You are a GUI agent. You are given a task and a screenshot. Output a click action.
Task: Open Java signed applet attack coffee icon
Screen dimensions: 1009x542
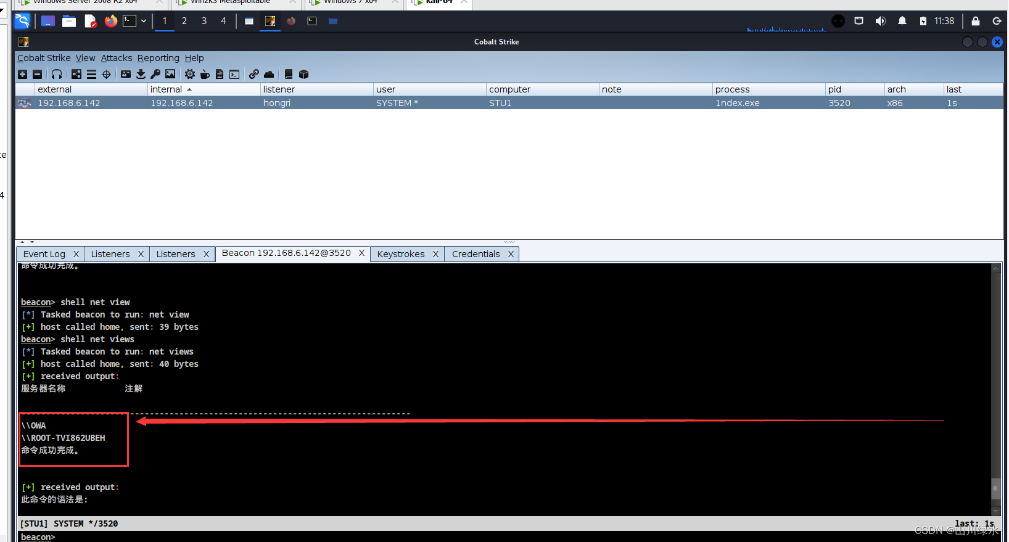tap(205, 74)
